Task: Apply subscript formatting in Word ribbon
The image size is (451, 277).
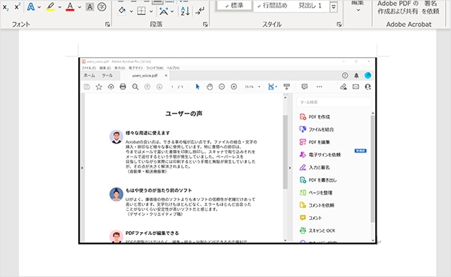Action: coord(5,8)
